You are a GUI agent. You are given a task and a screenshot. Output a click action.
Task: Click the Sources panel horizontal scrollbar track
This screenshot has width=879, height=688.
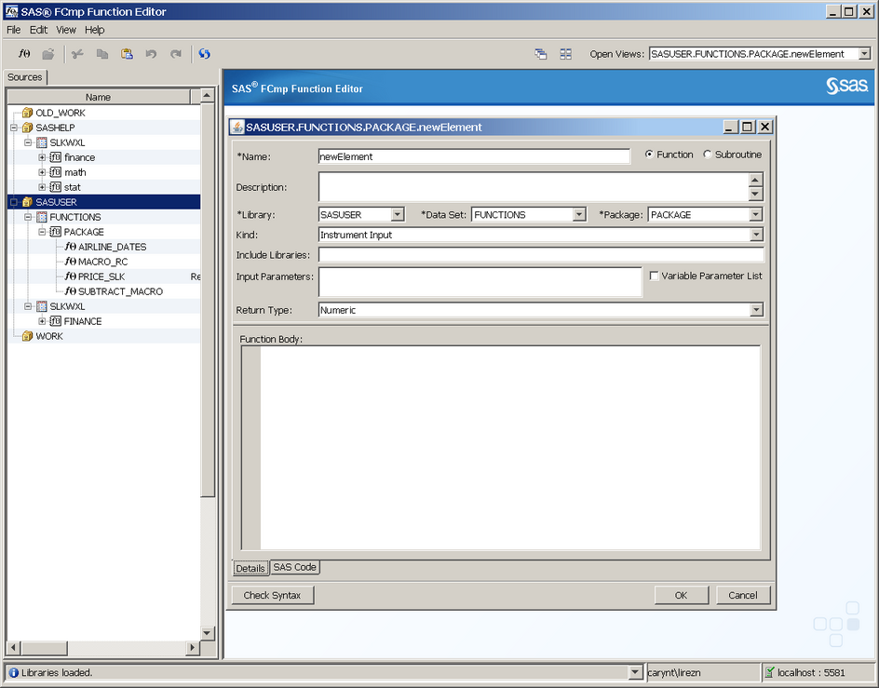pyautogui.click(x=102, y=648)
